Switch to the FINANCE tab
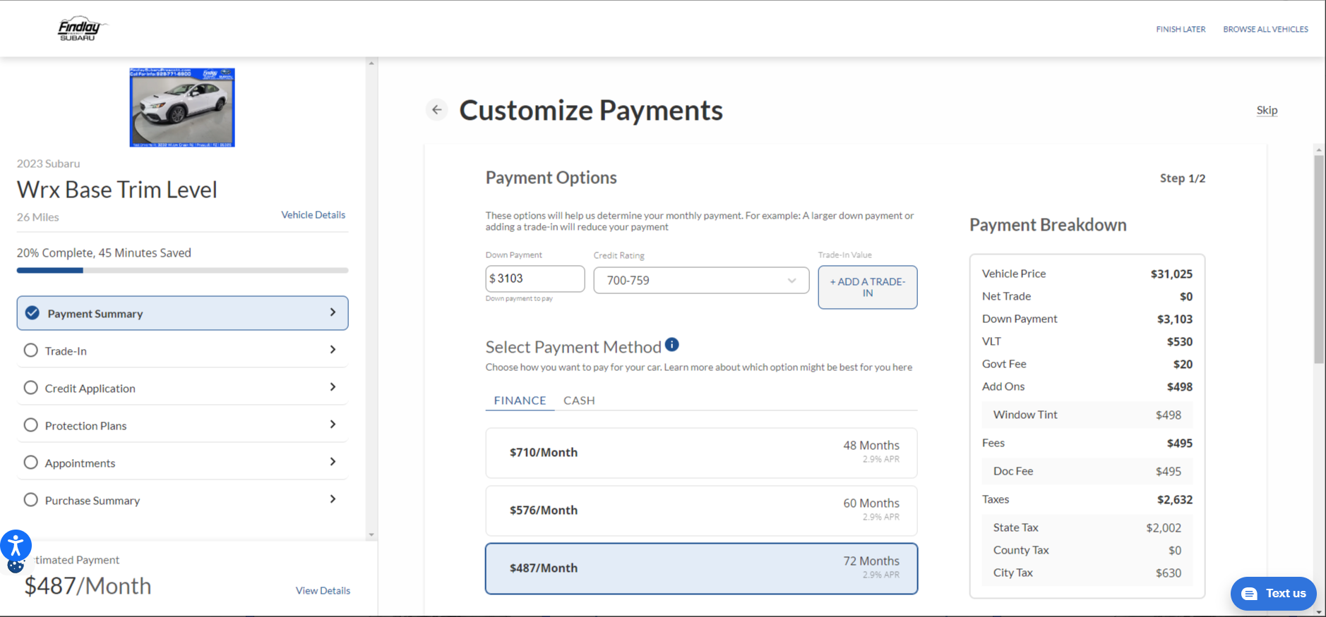Screen dimensions: 1326x617 pyautogui.click(x=520, y=401)
